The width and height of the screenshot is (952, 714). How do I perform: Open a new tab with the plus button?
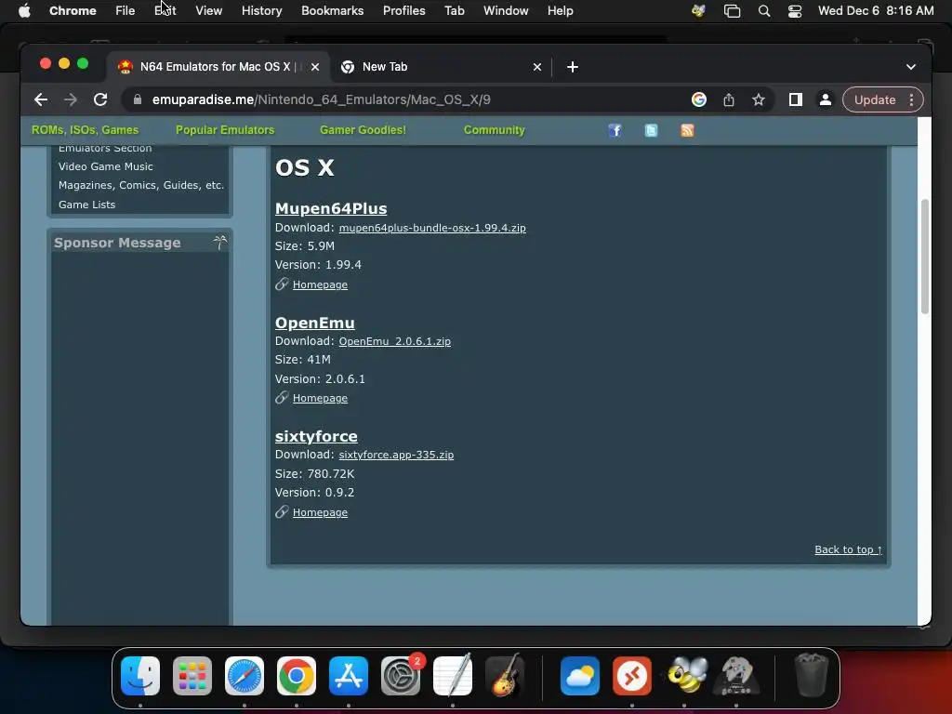coord(573,67)
